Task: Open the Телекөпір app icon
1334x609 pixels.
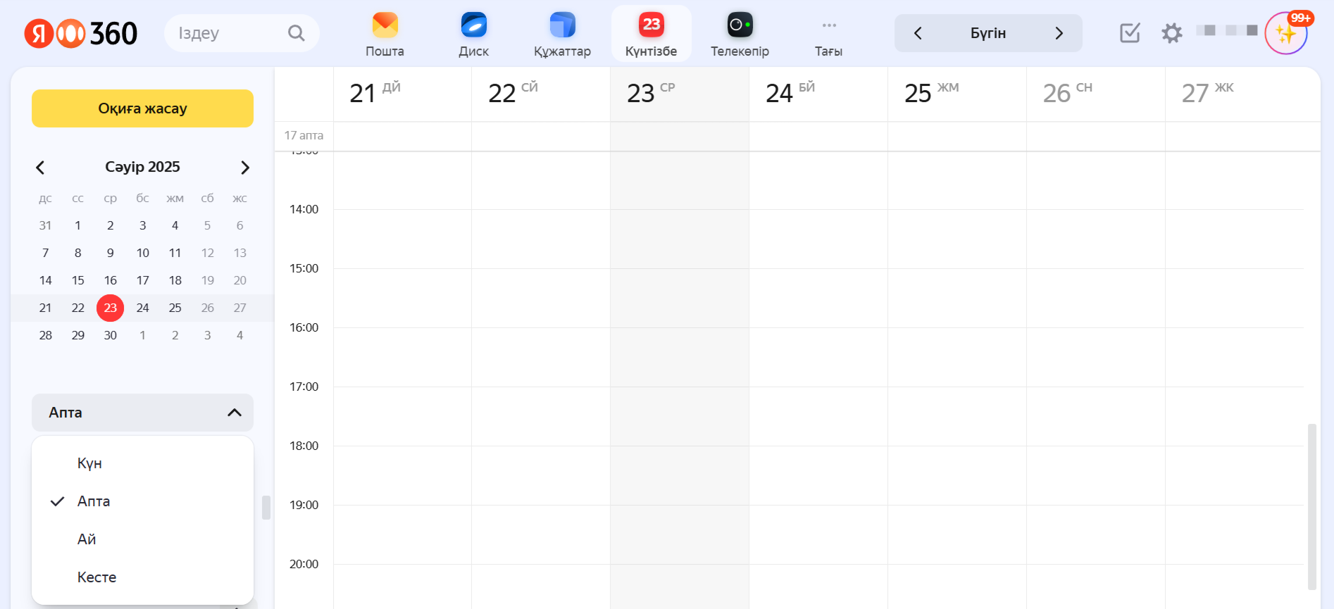Action: coord(740,26)
